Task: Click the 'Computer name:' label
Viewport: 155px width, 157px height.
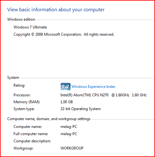Action: coord(28,127)
